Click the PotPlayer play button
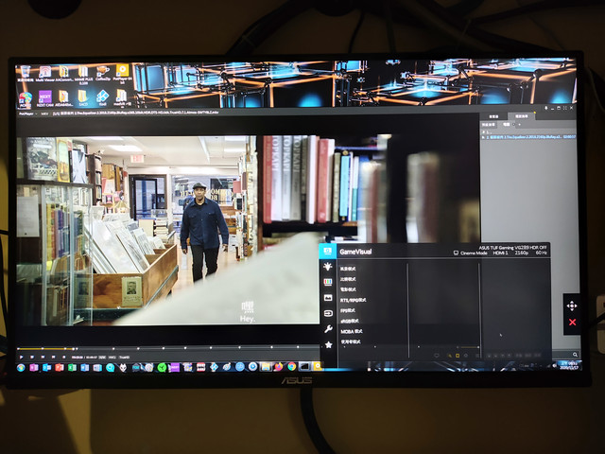 click(21, 358)
